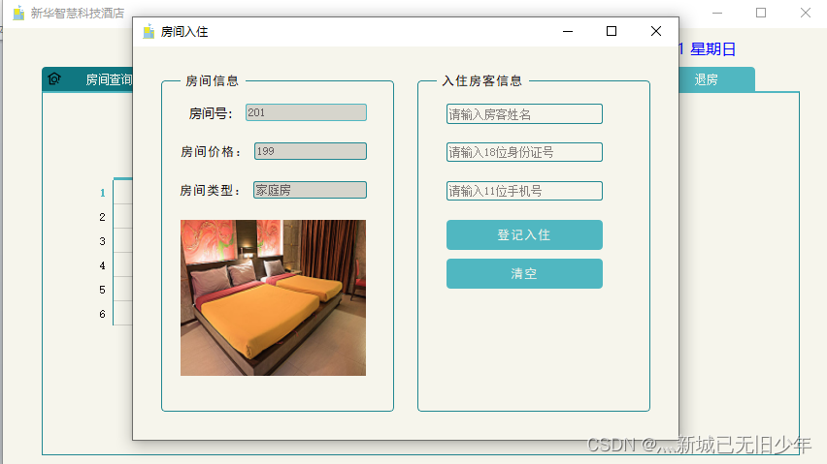The width and height of the screenshot is (827, 464).
Task: Maximize the 新华智慧科技酒店 main window
Action: (761, 13)
